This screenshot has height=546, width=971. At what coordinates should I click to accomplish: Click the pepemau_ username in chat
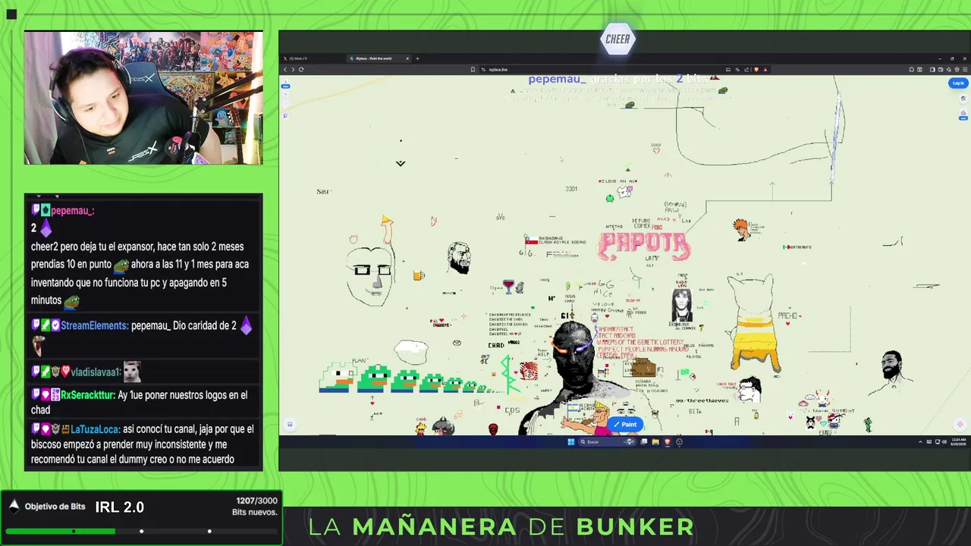click(72, 211)
